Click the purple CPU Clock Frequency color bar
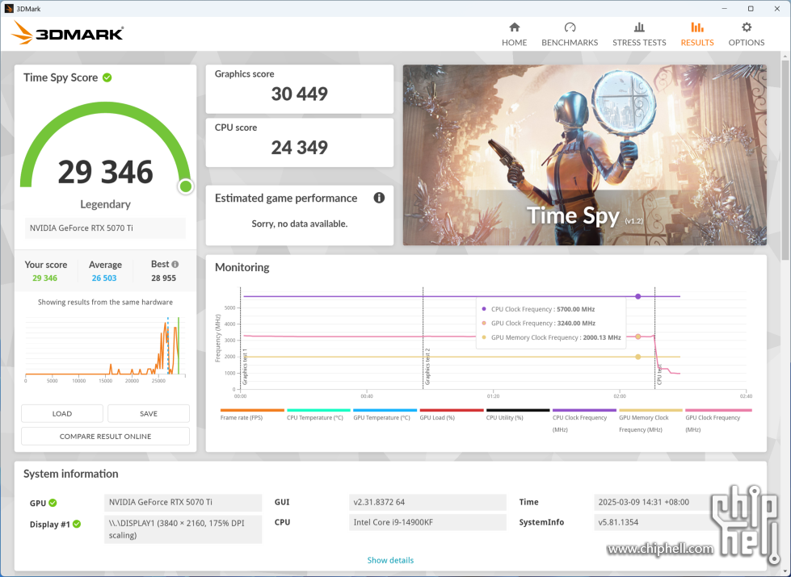Screen dimensions: 791x577 (584, 410)
